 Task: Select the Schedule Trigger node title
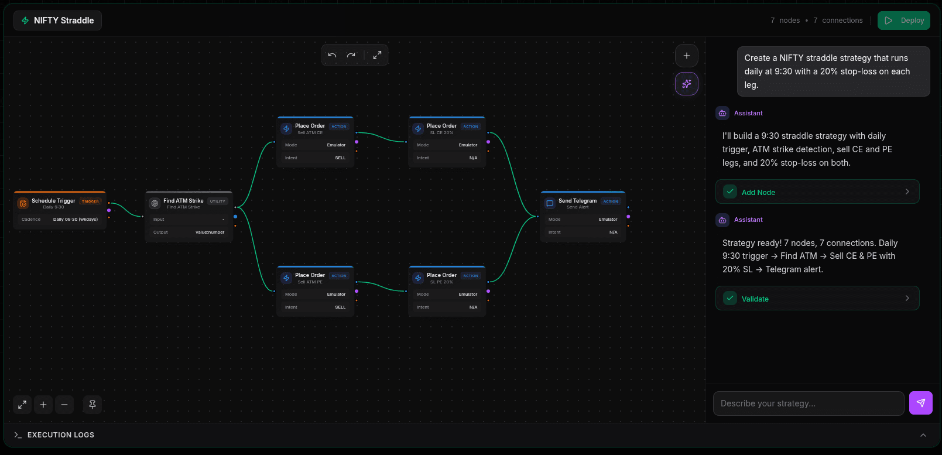[x=53, y=201]
